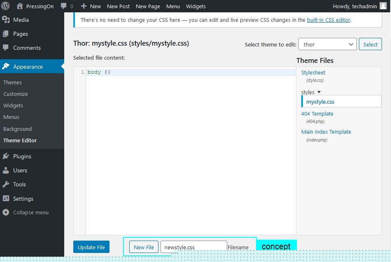Click the Plugins plug icon

click(x=6, y=156)
